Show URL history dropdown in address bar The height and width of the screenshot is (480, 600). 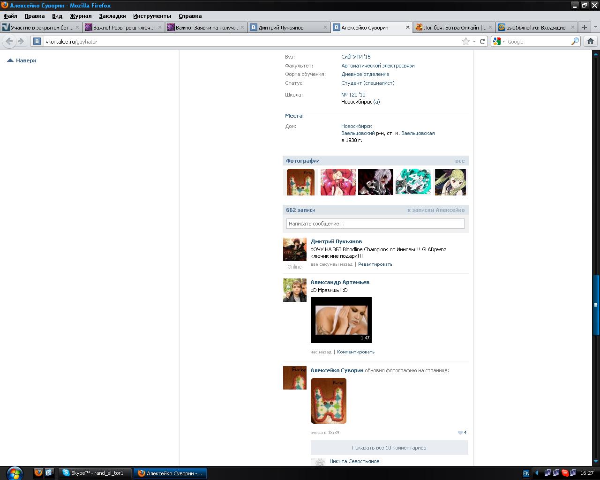point(474,41)
